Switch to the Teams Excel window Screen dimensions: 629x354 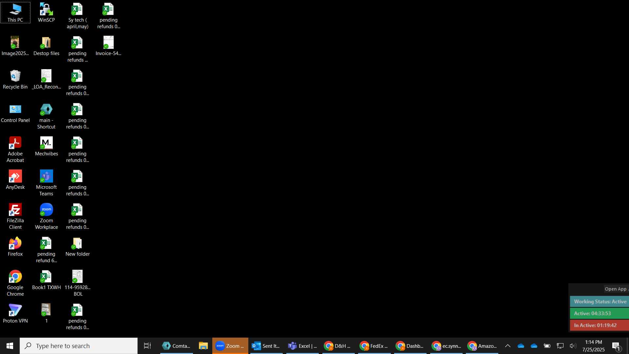(x=302, y=346)
